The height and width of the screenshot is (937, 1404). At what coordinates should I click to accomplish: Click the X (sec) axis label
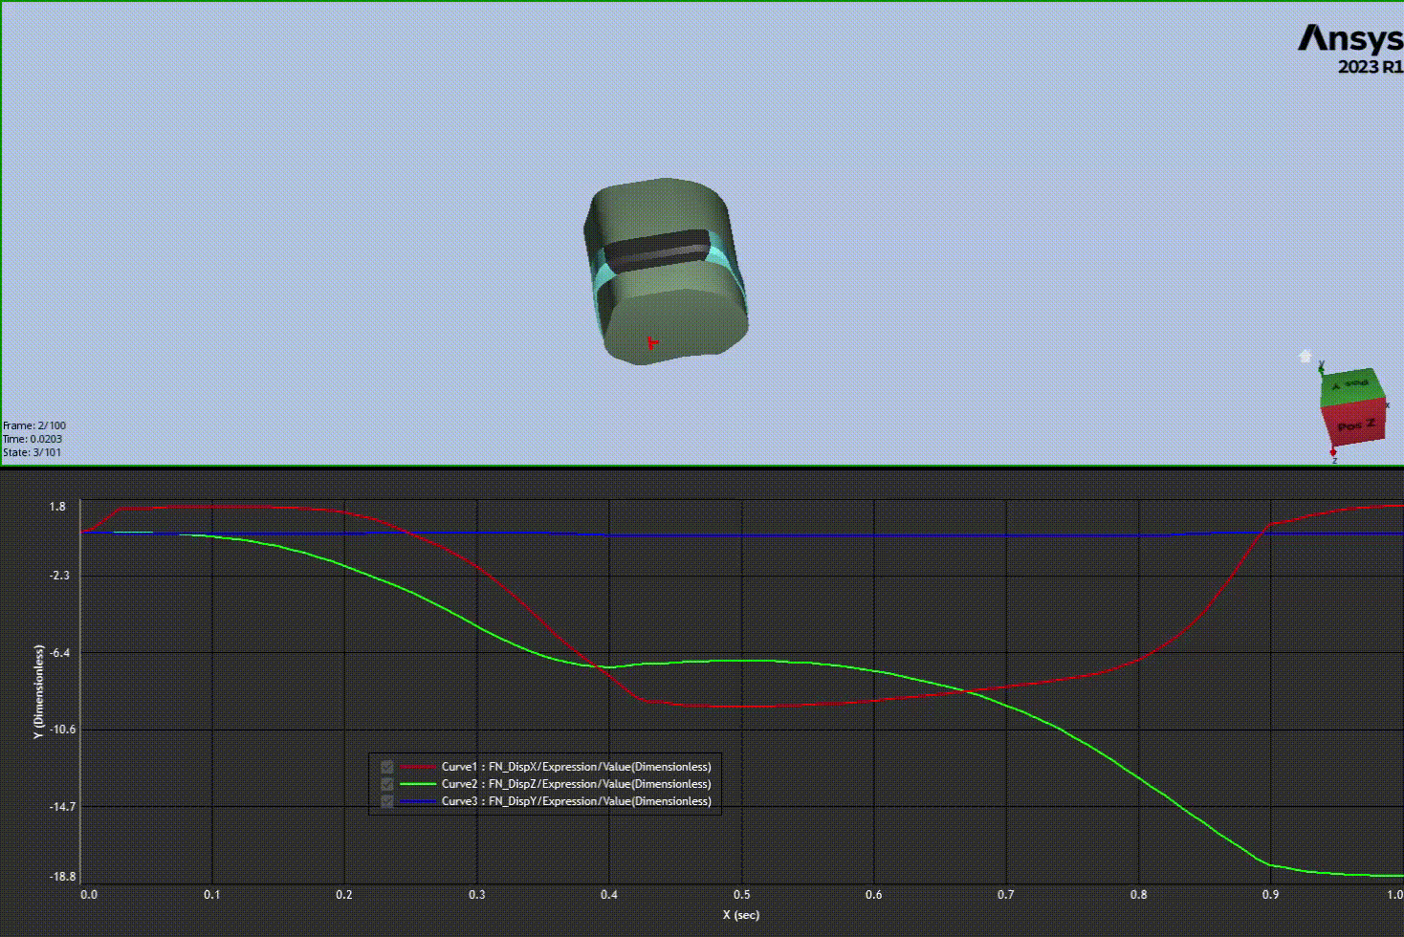point(741,915)
